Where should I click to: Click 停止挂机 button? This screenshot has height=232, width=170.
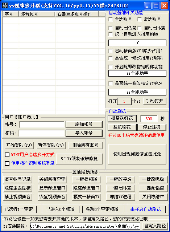point(152,127)
